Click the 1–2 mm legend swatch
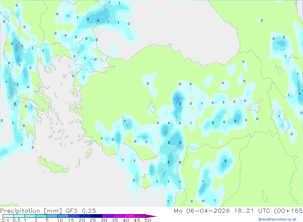 [30, 216]
